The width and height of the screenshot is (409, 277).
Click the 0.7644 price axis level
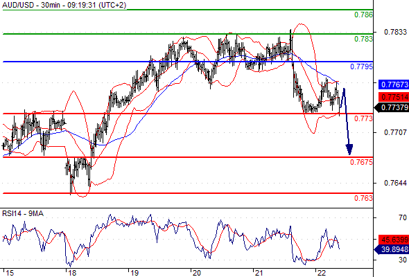pyautogui.click(x=395, y=184)
